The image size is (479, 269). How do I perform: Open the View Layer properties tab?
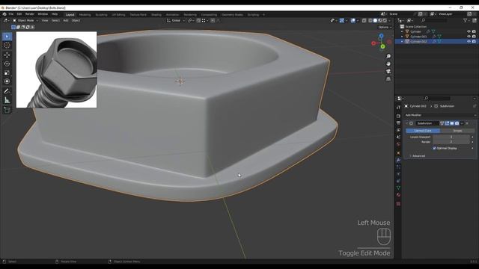398,130
